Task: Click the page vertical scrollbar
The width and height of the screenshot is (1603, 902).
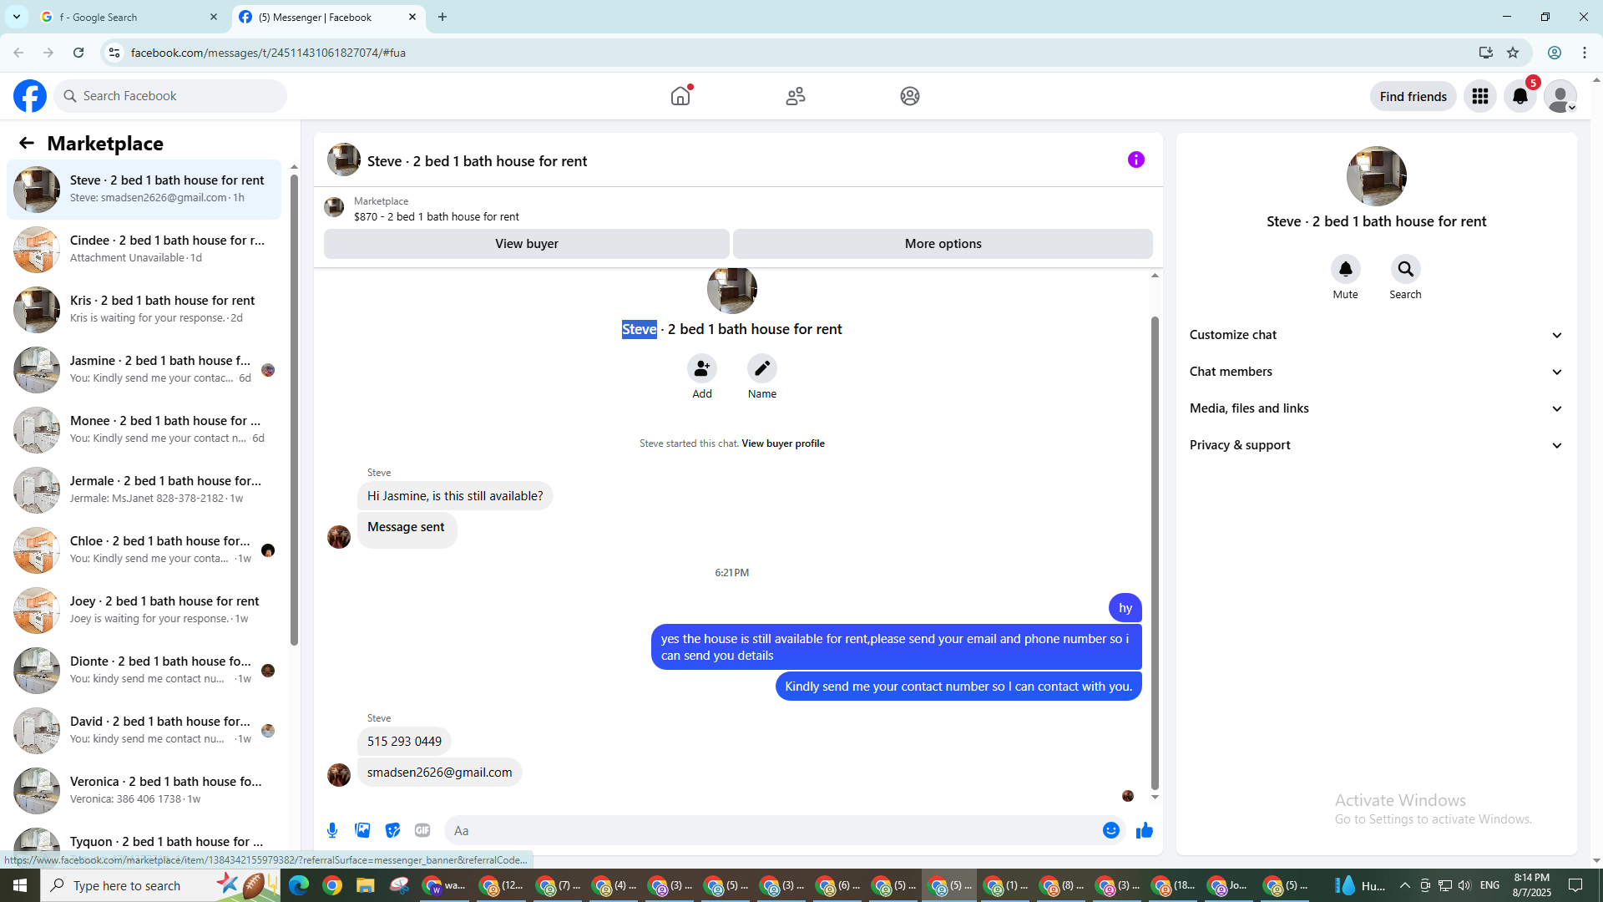Action: (x=1596, y=470)
